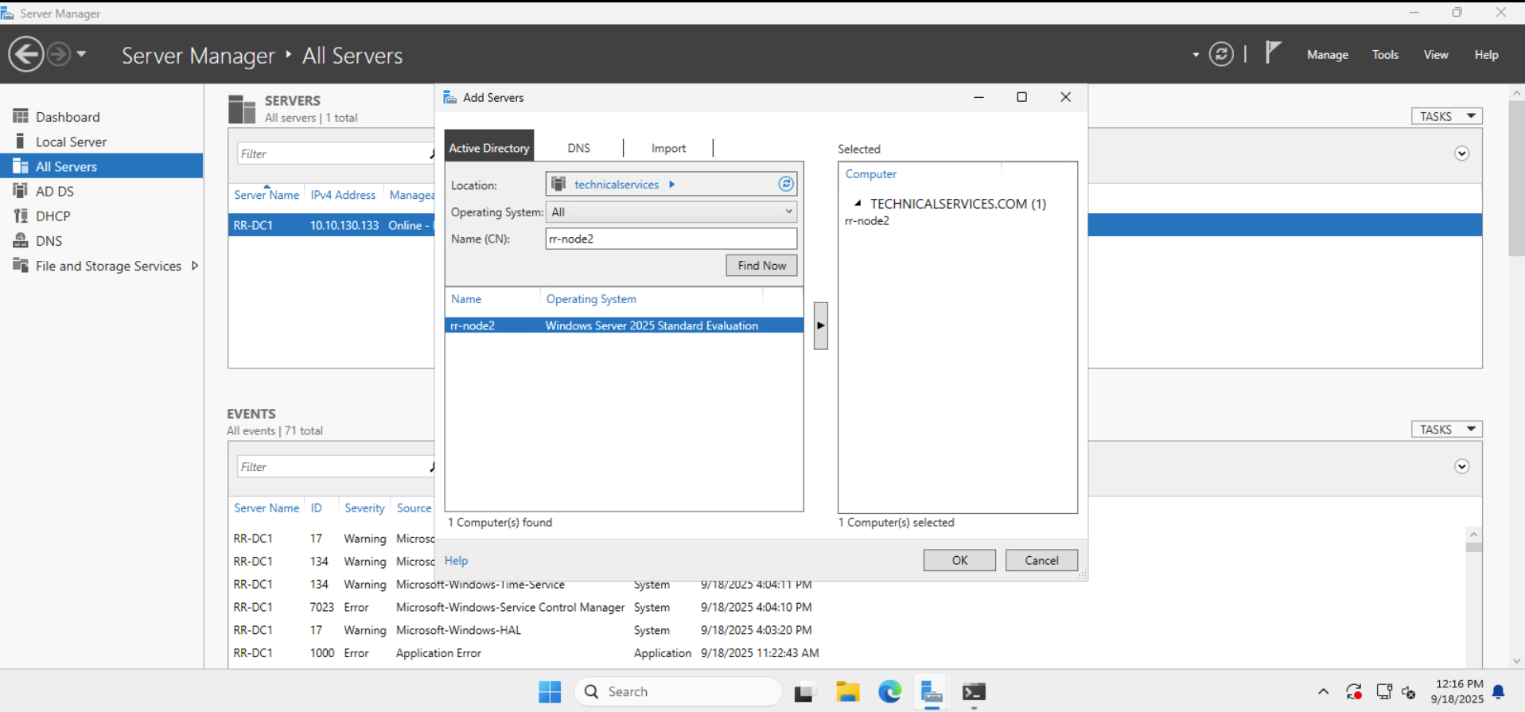Open the Servers TASKS dropdown
Image resolution: width=1525 pixels, height=712 pixels.
tap(1447, 116)
